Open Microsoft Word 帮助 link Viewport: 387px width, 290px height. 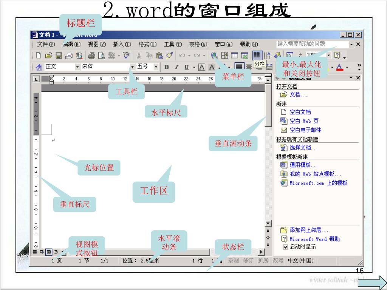315,239
